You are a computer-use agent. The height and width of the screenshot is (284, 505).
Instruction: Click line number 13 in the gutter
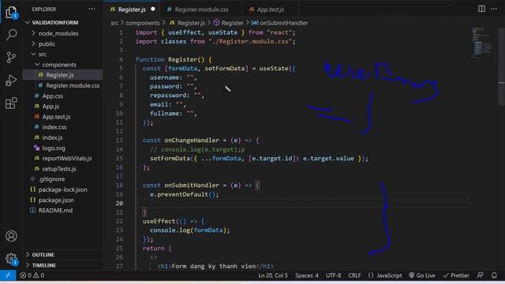pyautogui.click(x=119, y=140)
